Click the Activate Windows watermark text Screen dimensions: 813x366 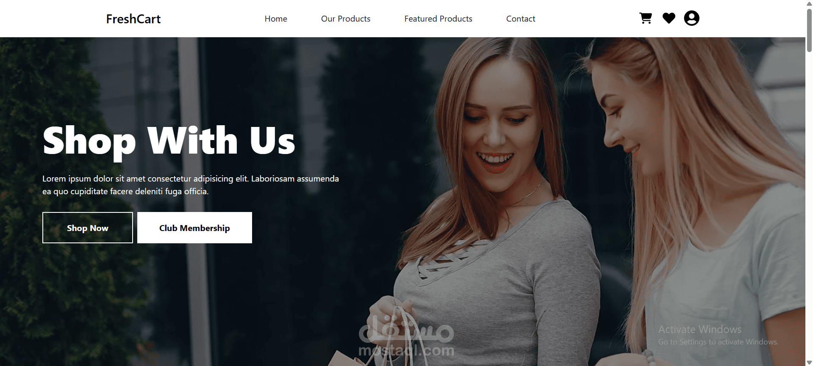pos(718,335)
